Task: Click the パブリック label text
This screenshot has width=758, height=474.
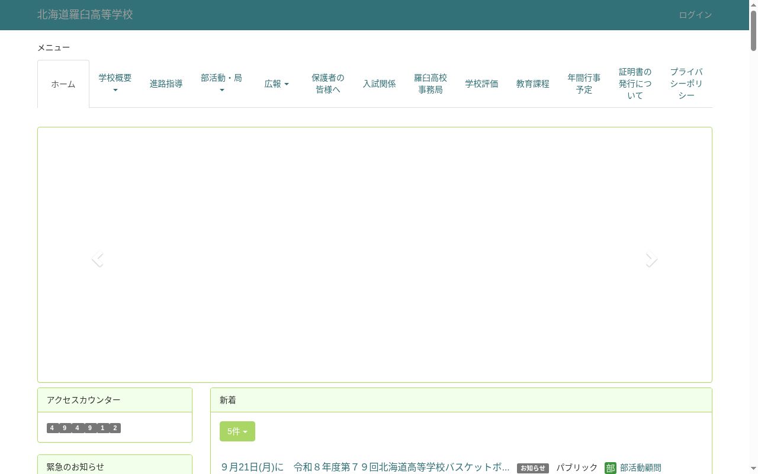Action: pos(577,468)
